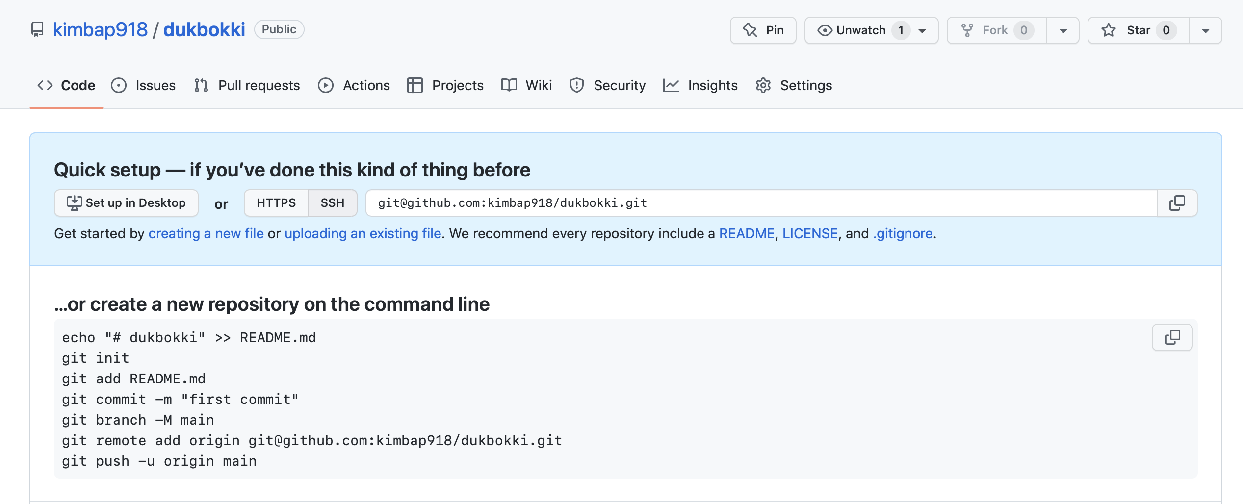Open the Pull requests tab

246,85
